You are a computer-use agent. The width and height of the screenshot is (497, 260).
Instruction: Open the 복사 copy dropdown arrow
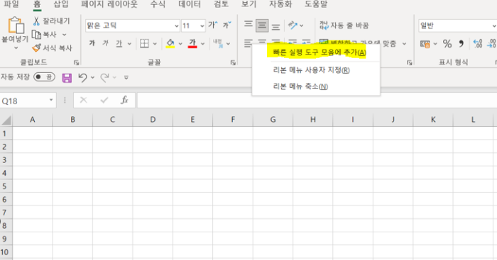click(65, 35)
